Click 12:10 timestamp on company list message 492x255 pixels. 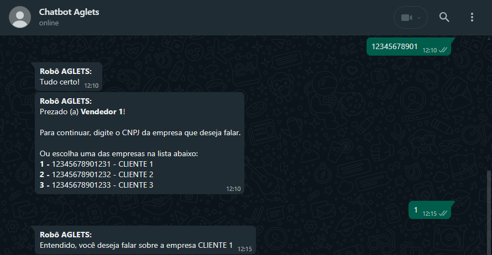233,189
